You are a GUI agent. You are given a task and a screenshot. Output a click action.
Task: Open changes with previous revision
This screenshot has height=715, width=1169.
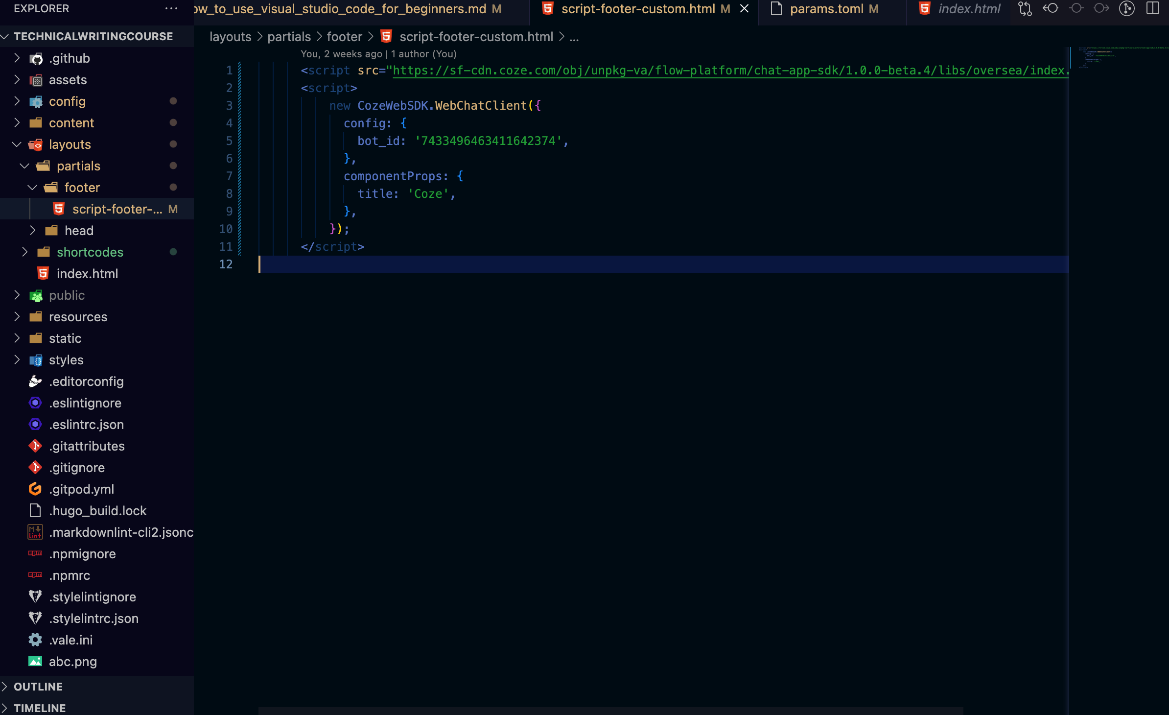1050,9
